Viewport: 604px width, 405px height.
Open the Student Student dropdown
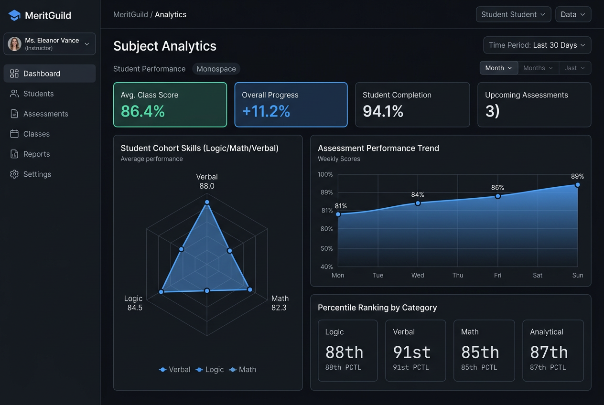point(514,14)
